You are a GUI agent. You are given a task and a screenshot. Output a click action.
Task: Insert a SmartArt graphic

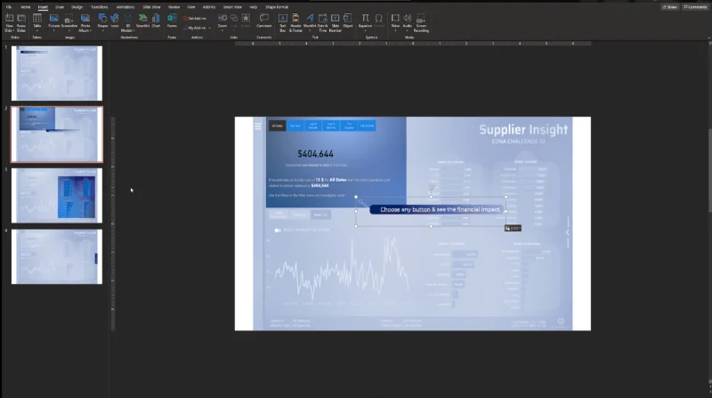click(x=142, y=20)
